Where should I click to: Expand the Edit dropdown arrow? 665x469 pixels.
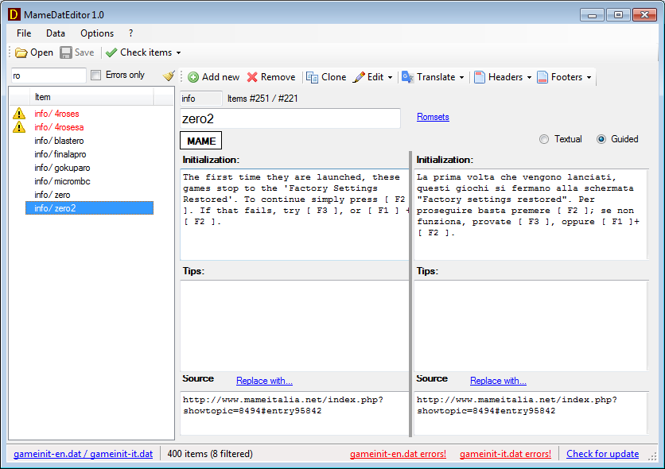(391, 77)
